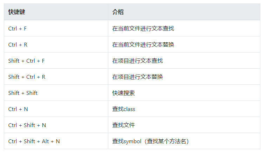Select the Shift + Shift shortcut cell
The image size is (267, 153).
coord(23,93)
